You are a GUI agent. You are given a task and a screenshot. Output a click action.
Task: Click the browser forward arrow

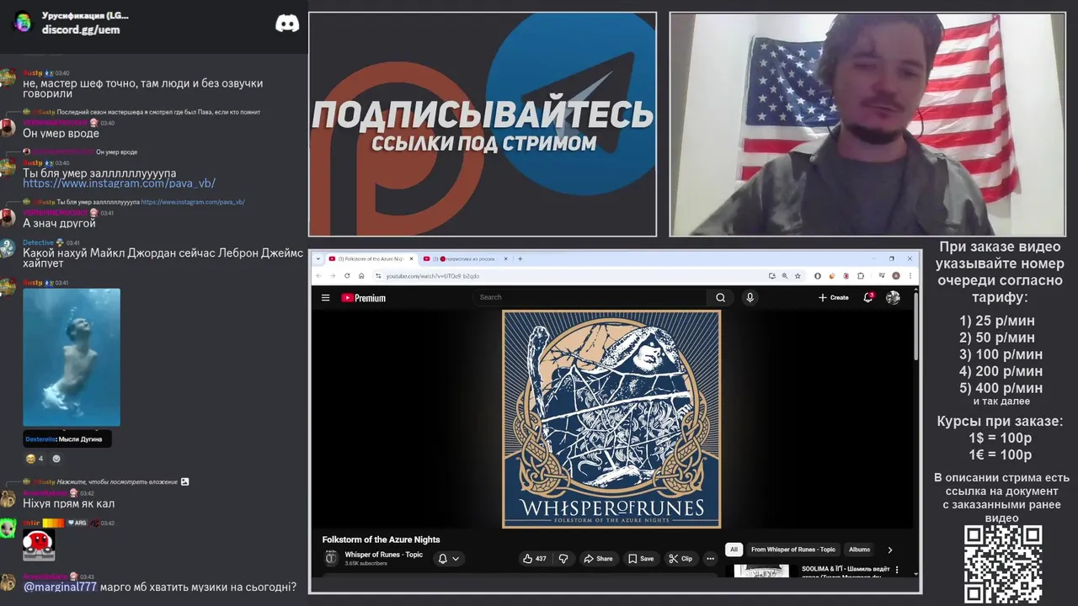pyautogui.click(x=333, y=275)
